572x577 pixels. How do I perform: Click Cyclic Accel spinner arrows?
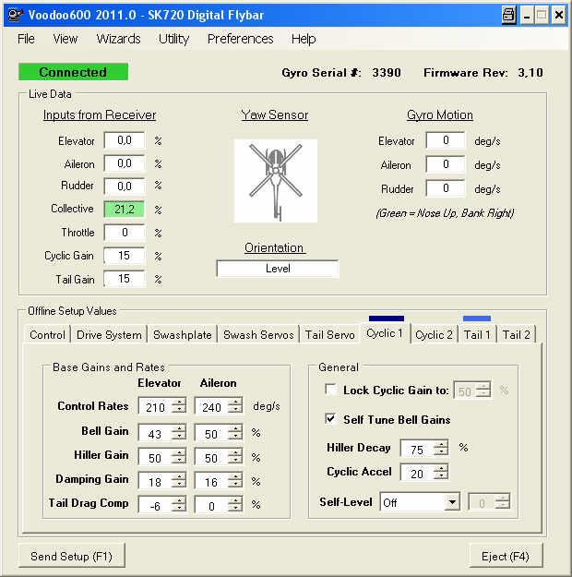pyautogui.click(x=441, y=472)
